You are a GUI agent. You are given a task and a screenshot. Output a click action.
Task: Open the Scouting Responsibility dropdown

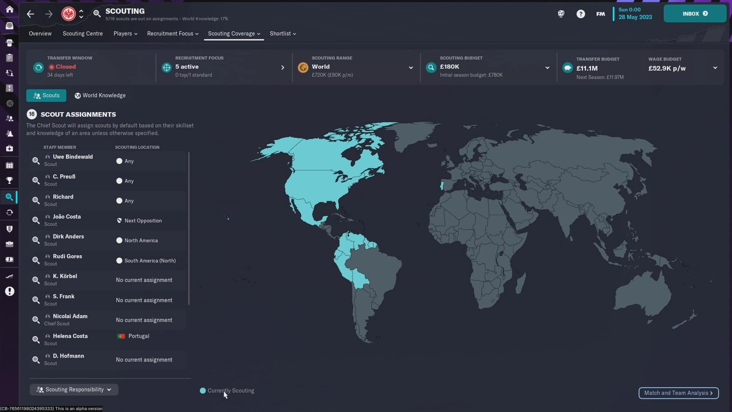[x=74, y=389]
